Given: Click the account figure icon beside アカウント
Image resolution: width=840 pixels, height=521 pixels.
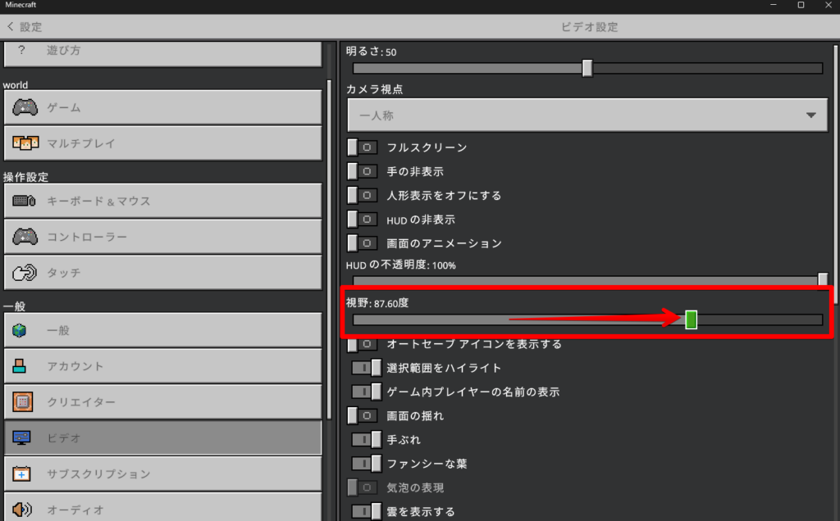Looking at the screenshot, I should click(x=21, y=366).
